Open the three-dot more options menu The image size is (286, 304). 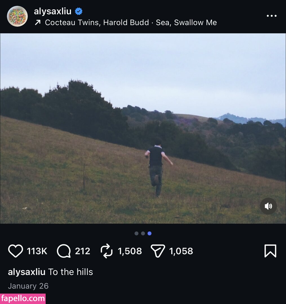(x=272, y=16)
